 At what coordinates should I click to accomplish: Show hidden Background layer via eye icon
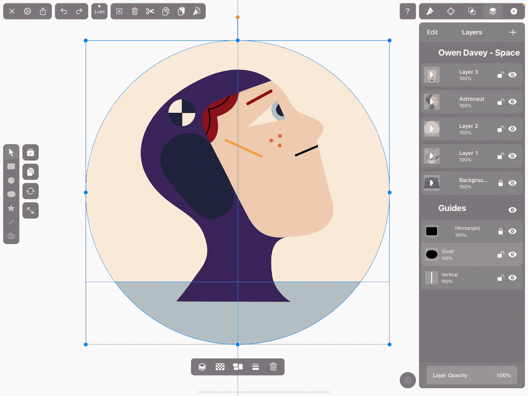pyautogui.click(x=512, y=183)
